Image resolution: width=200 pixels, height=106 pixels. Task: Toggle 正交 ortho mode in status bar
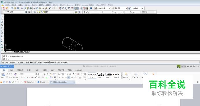coord(36,63)
